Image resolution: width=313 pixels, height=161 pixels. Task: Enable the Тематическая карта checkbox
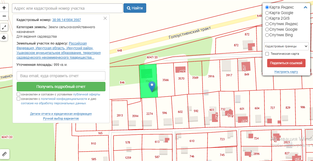(267, 54)
